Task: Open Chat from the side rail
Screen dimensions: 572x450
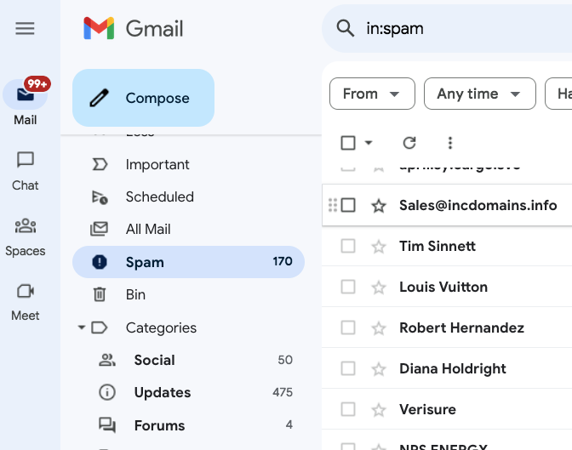Action: click(26, 171)
